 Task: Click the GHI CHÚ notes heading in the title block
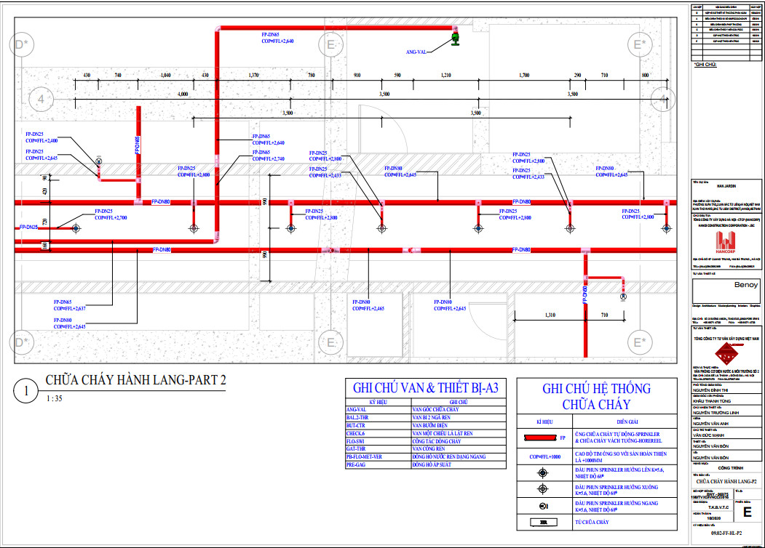click(707, 65)
